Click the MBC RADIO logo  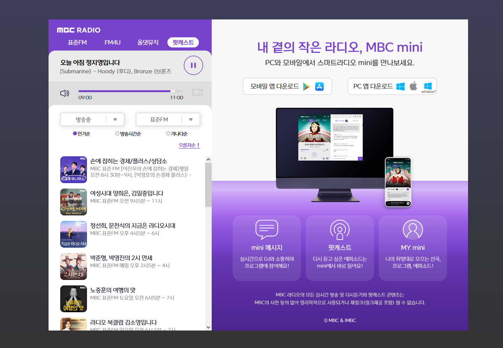tap(78, 30)
